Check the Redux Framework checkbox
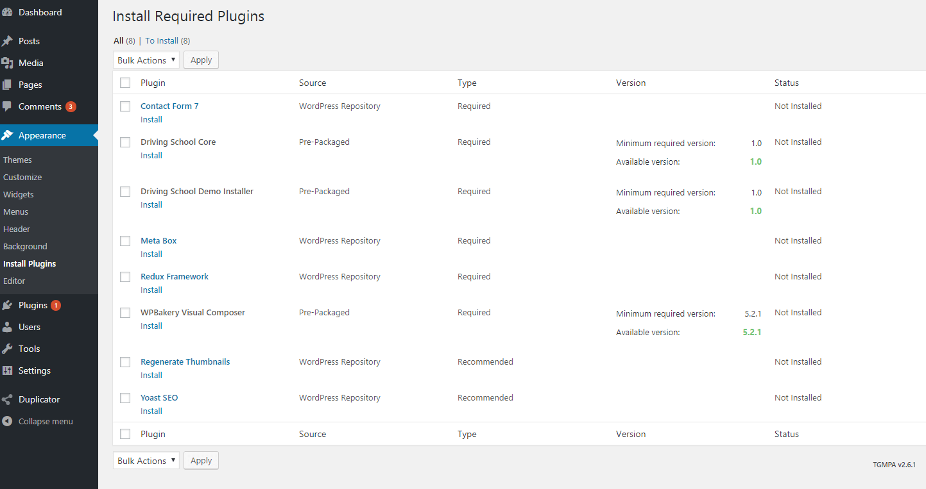The height and width of the screenshot is (489, 926). 125,277
